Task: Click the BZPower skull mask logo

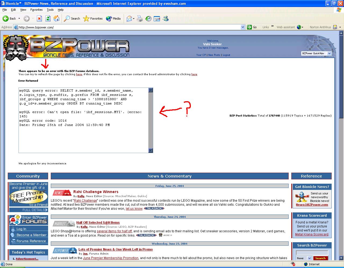Action: (x=16, y=48)
